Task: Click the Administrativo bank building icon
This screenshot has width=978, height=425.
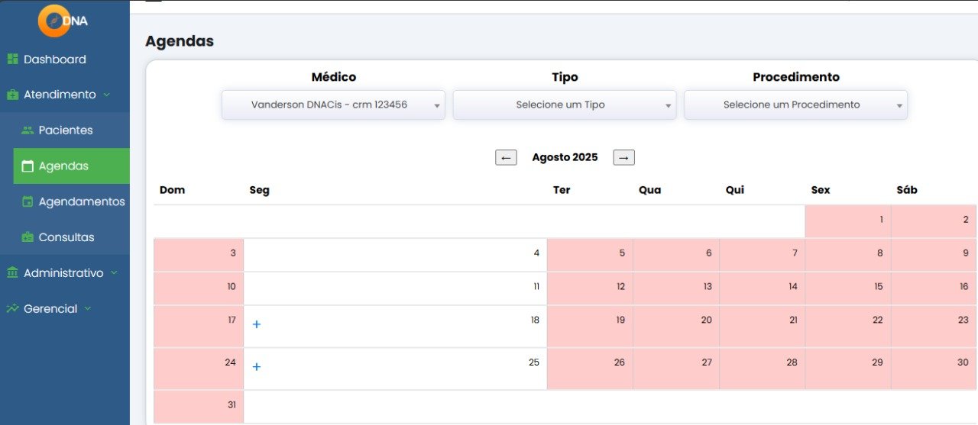Action: coord(12,272)
